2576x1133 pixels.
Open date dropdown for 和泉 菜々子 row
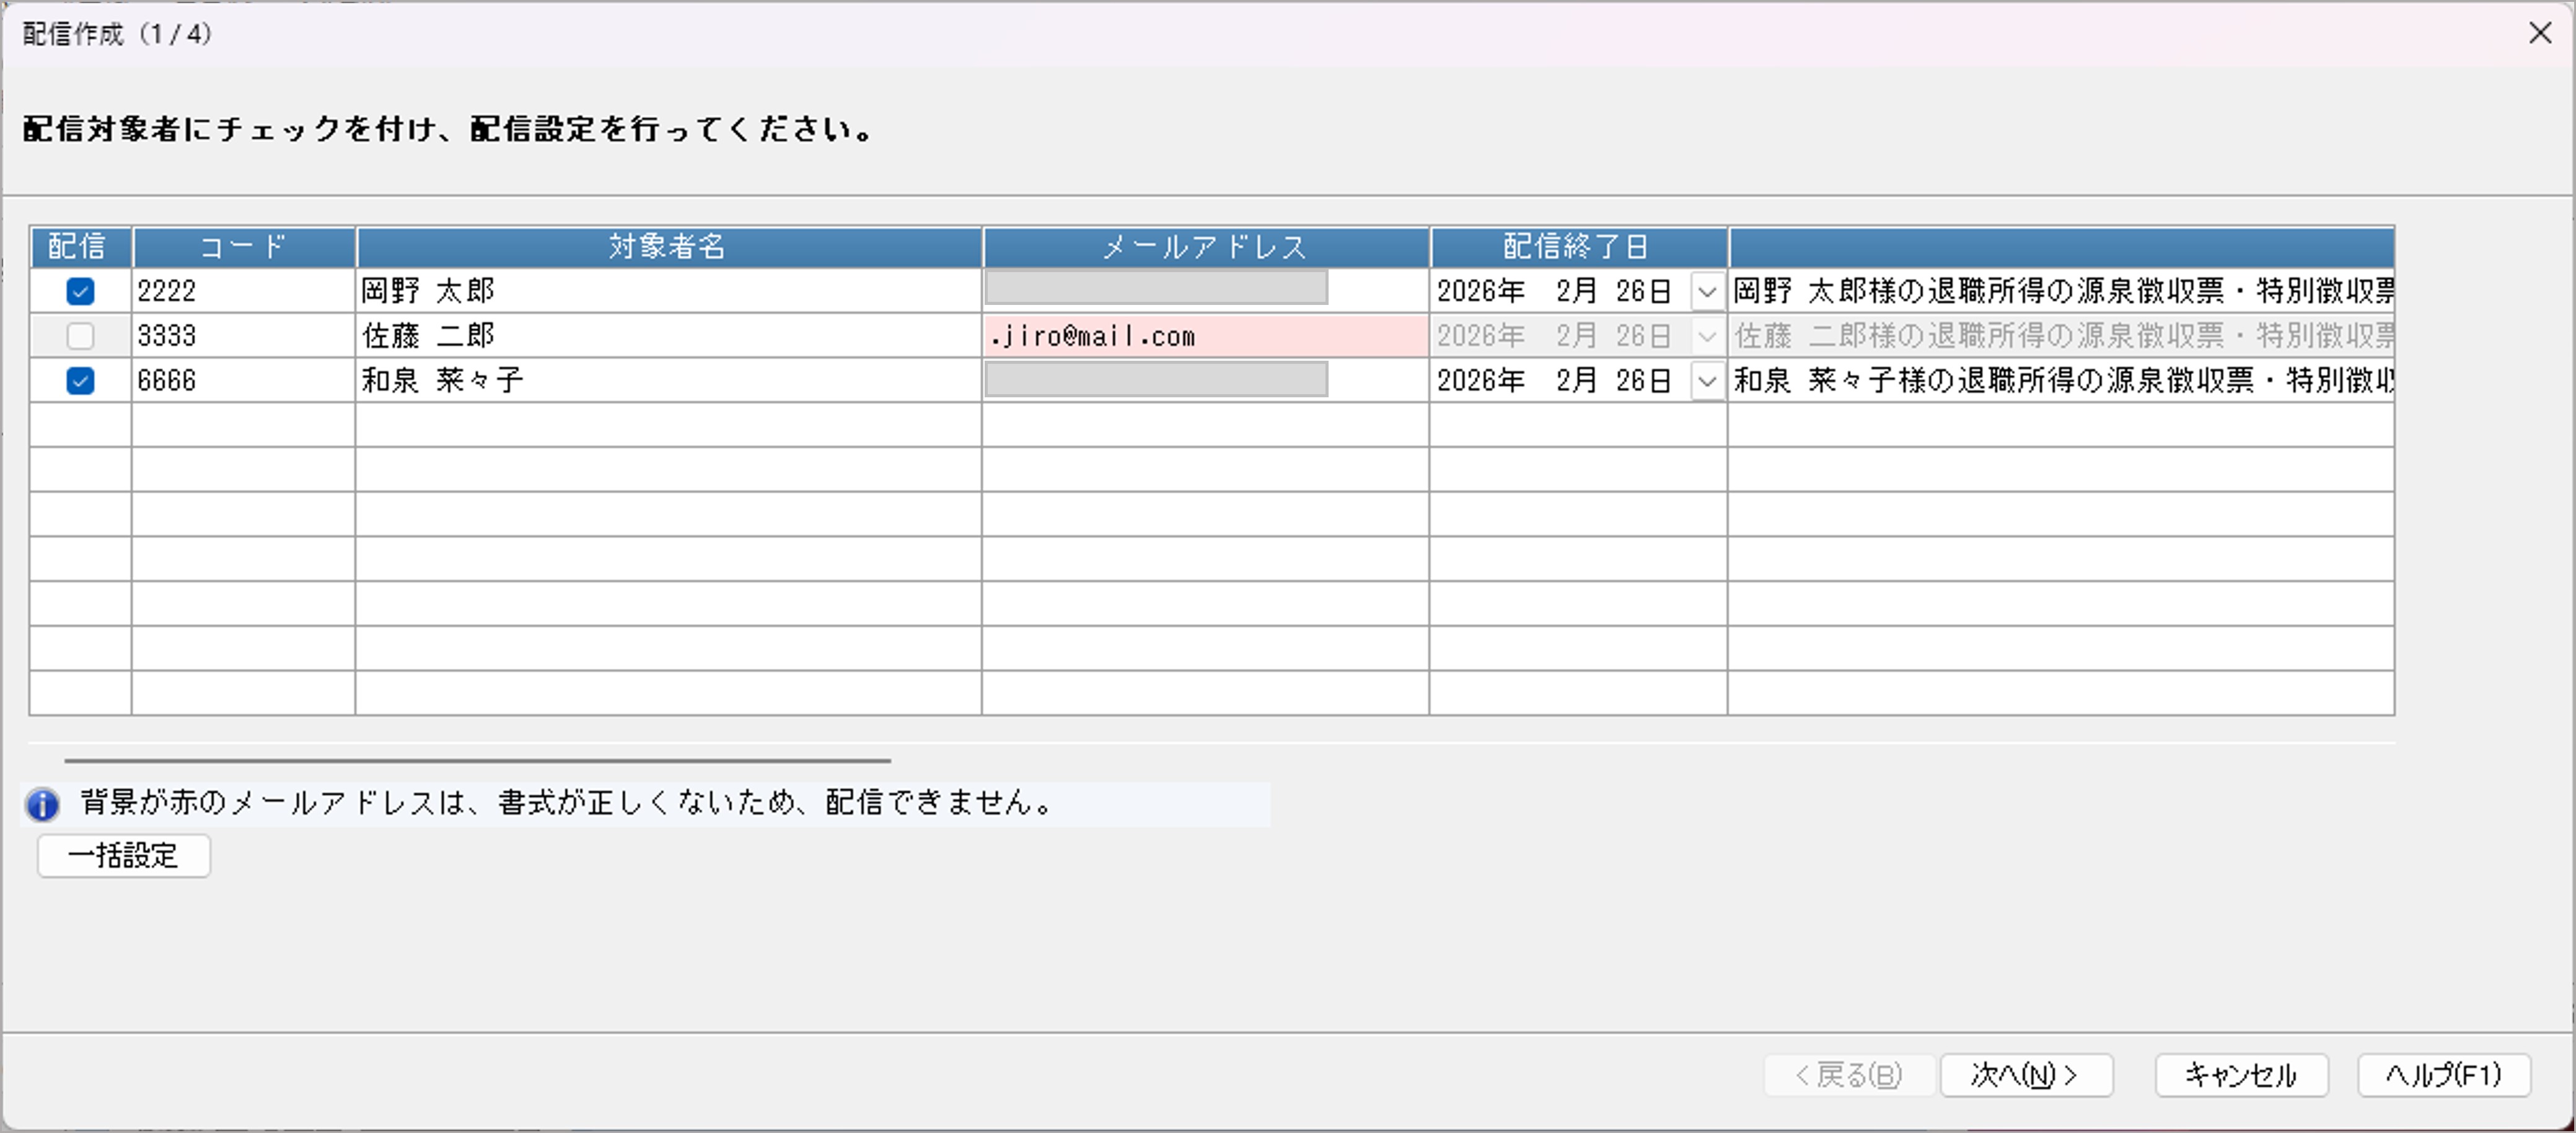[1707, 381]
